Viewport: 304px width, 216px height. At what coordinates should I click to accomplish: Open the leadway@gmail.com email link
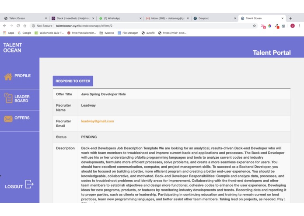(98, 121)
